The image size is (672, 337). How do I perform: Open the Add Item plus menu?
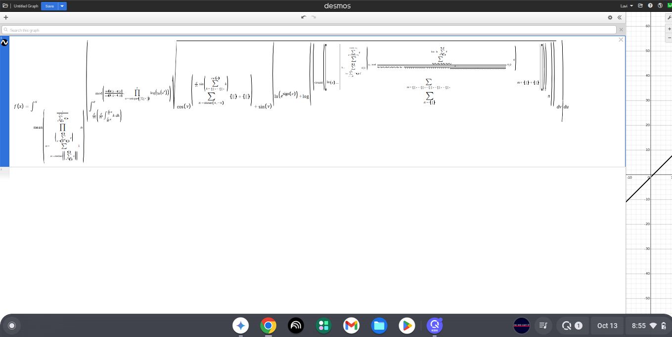(x=6, y=17)
